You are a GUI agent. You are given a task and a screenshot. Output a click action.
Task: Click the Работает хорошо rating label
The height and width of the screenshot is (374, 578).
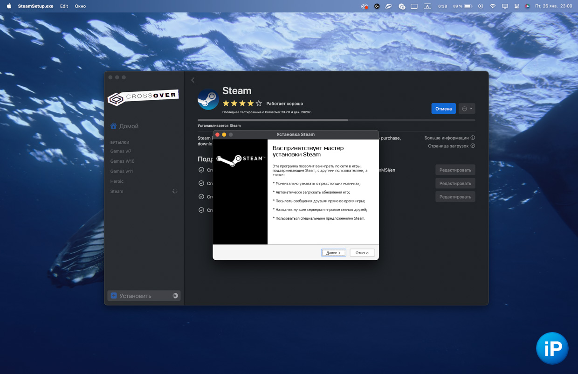[285, 104]
